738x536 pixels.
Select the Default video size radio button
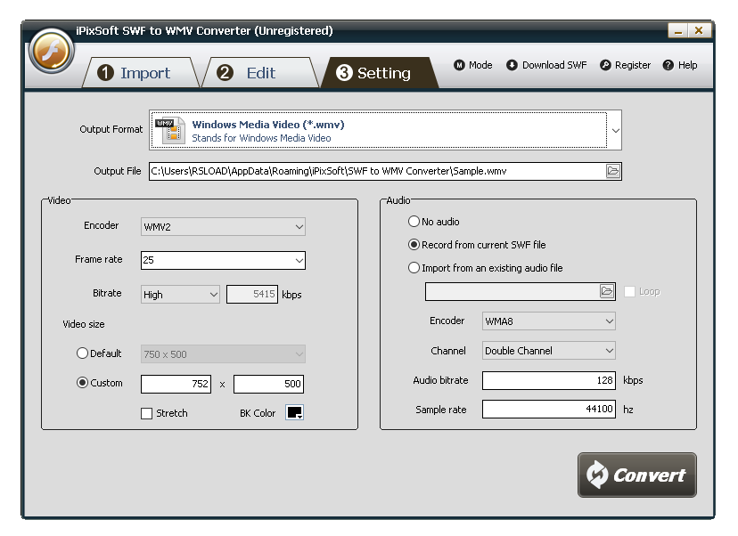tap(82, 353)
